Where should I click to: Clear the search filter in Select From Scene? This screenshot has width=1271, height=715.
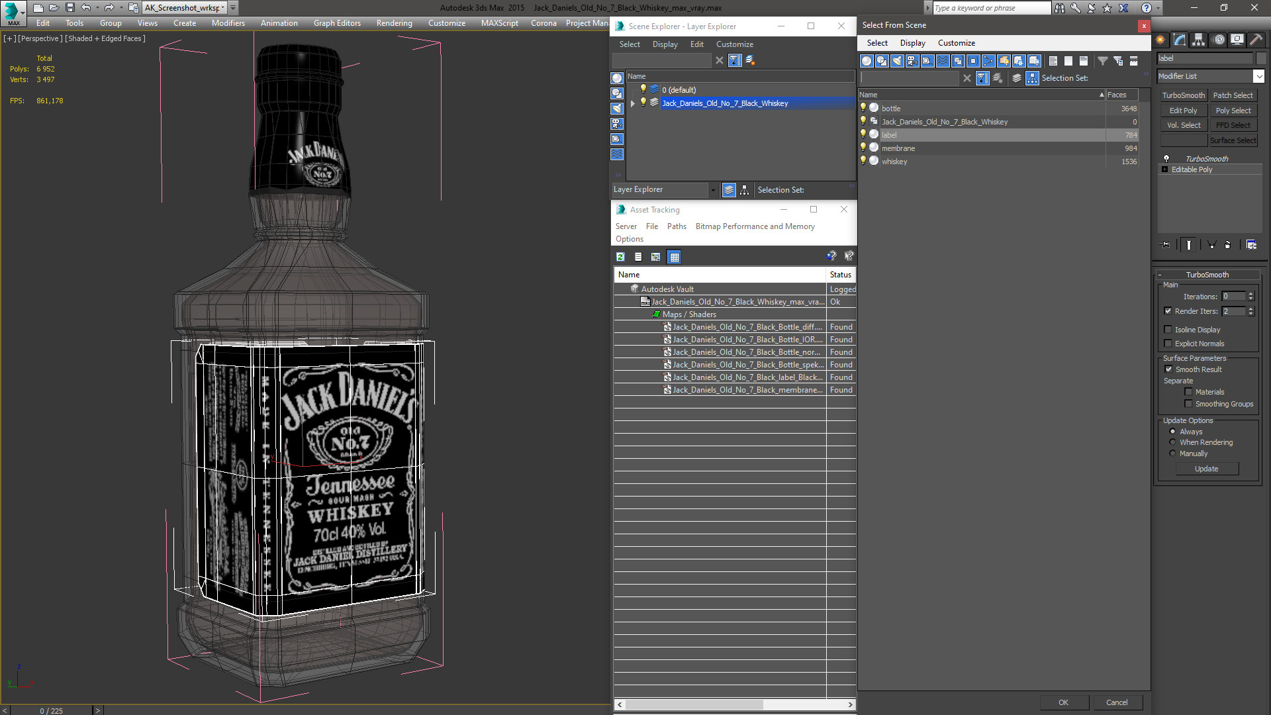coord(967,78)
